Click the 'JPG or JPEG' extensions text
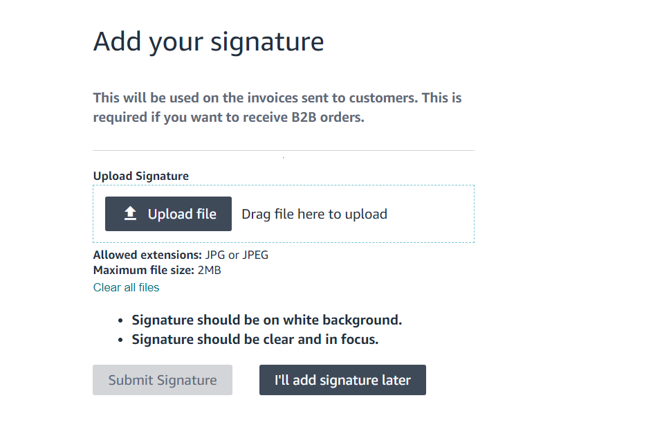The width and height of the screenshot is (671, 436). [237, 255]
